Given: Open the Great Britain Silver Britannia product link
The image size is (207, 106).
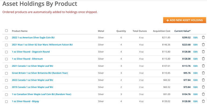Looking at the screenshot, I should [40, 73].
